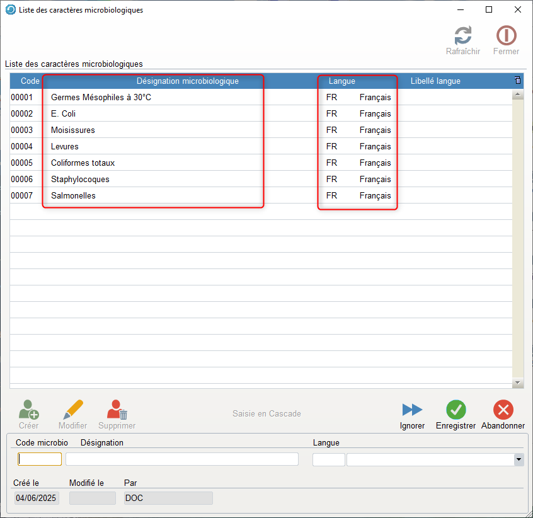
Task: Click the green Enregistrer checkmark icon
Action: pos(456,410)
